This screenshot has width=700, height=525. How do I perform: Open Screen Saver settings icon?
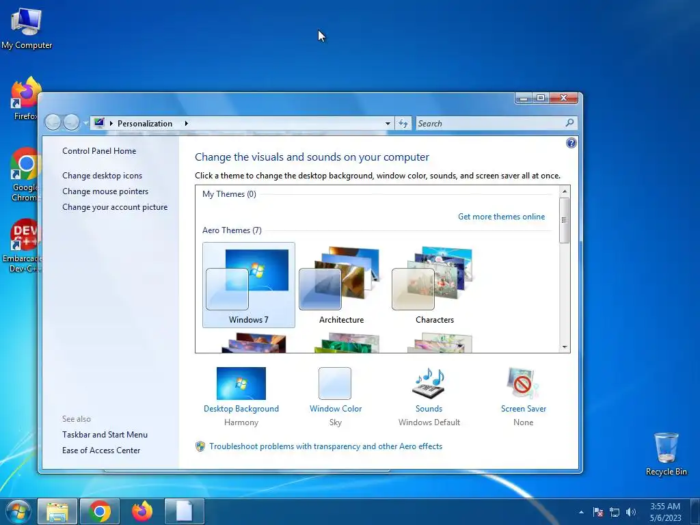tap(523, 383)
